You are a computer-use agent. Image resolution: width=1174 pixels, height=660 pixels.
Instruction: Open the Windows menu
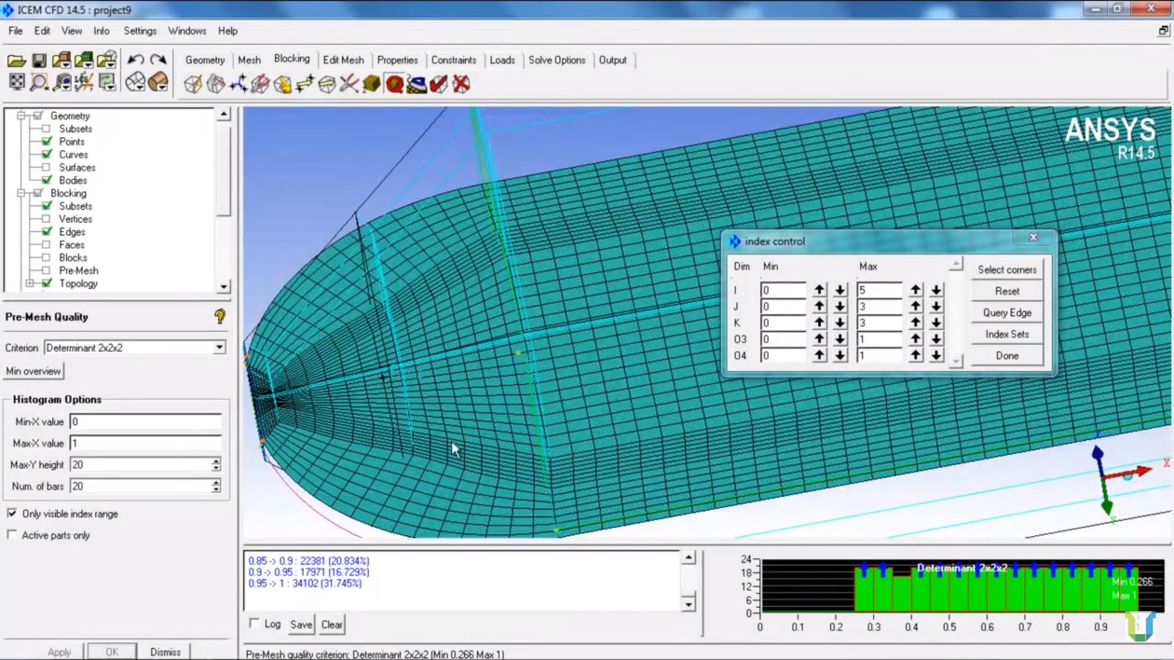click(x=187, y=31)
